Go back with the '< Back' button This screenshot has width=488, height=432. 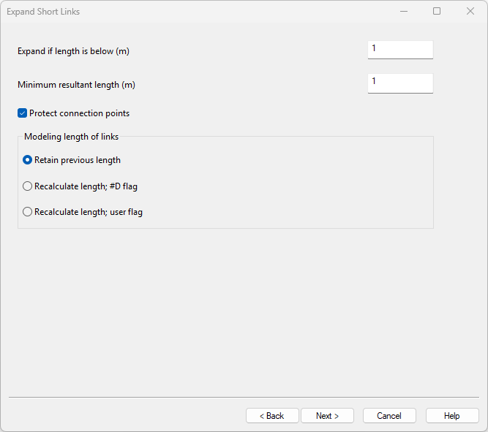[x=272, y=416]
